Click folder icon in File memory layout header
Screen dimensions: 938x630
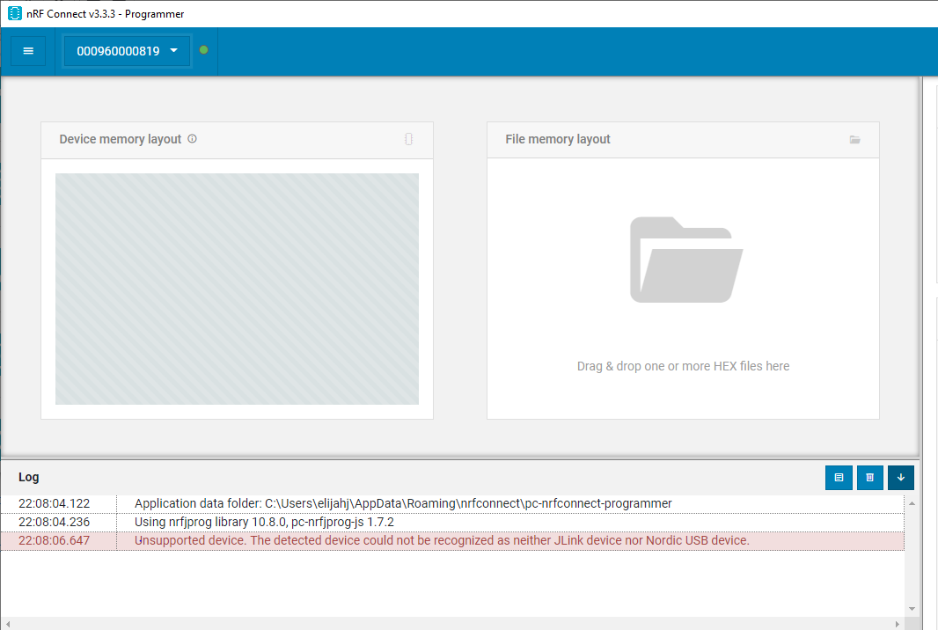click(x=855, y=139)
